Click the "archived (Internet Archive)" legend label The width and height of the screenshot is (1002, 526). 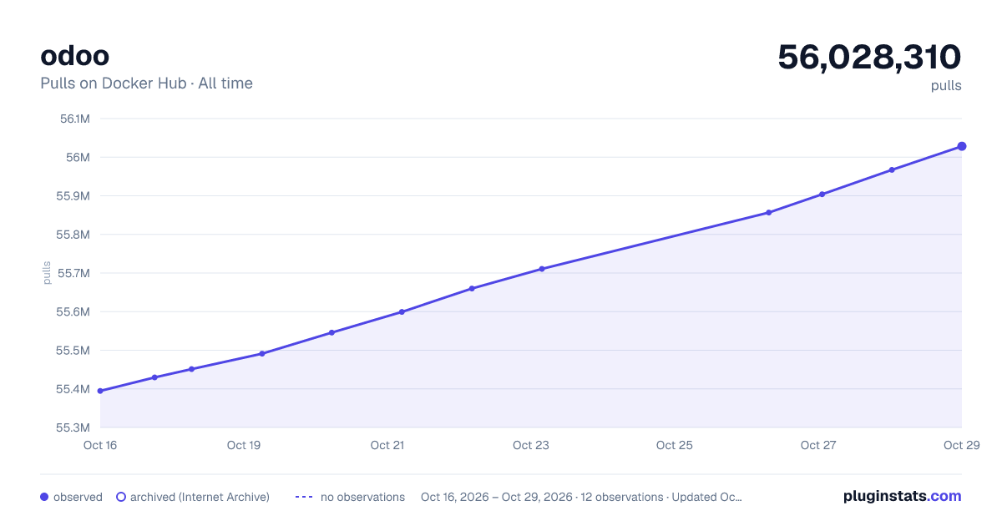coord(200,497)
